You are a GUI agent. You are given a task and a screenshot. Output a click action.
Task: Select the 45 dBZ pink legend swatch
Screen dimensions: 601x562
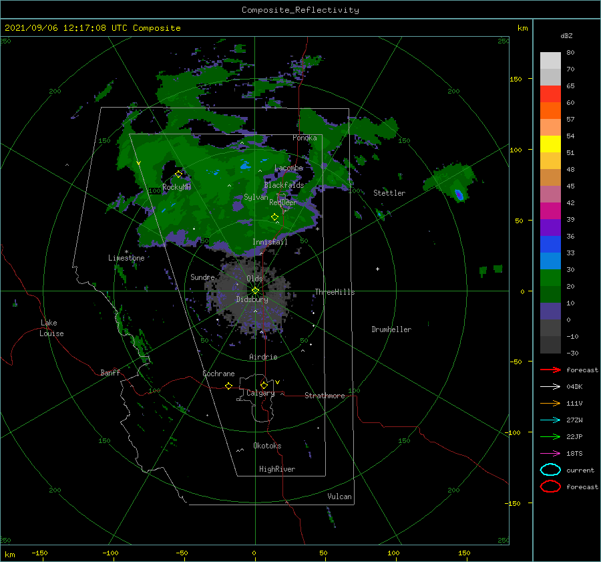point(550,194)
